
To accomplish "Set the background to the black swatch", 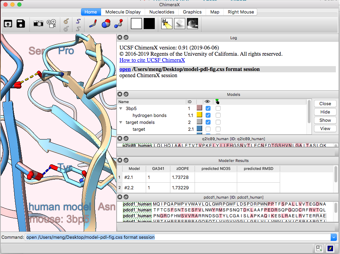I will [149, 24].
